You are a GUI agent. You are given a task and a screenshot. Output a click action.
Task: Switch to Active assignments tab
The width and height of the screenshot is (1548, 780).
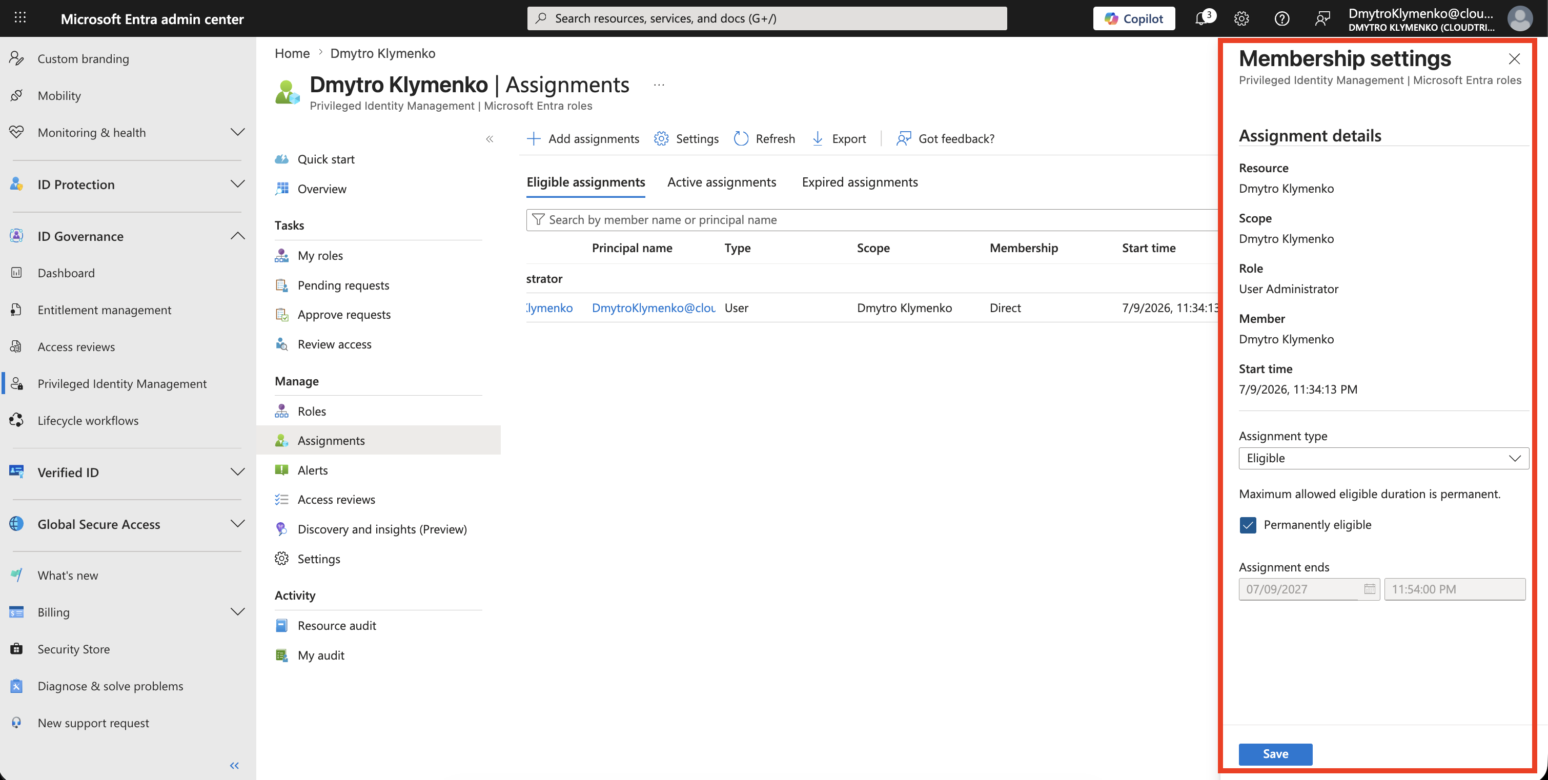pyautogui.click(x=722, y=182)
